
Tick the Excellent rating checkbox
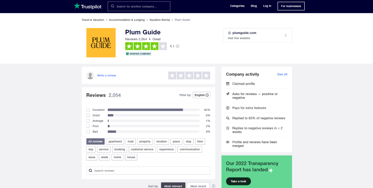[88, 110]
